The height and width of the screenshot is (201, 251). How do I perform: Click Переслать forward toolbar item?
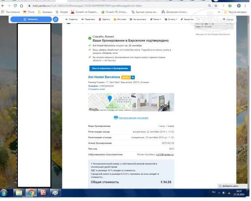89,19
